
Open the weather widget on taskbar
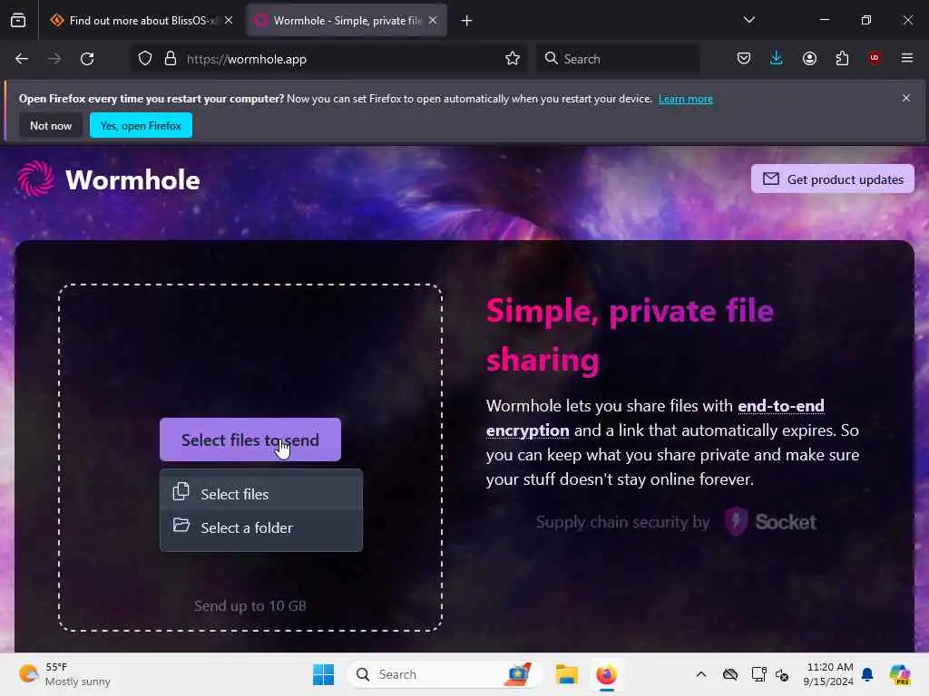point(64,674)
